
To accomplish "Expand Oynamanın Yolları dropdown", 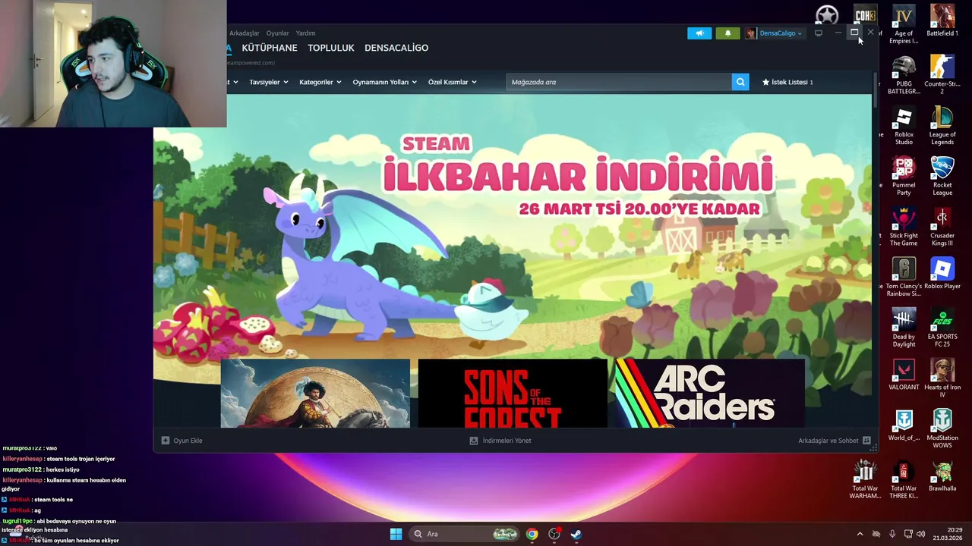I will [384, 82].
